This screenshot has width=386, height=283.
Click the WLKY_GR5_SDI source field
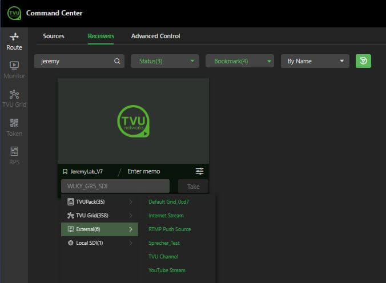pos(115,186)
